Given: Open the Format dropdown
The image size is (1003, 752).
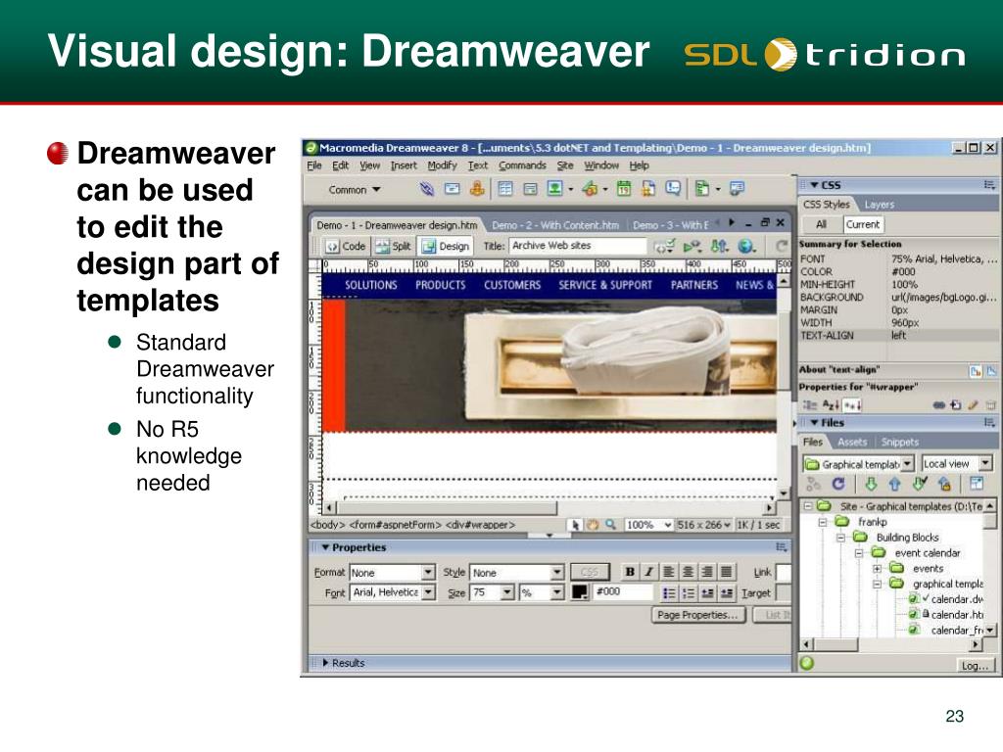Looking at the screenshot, I should pyautogui.click(x=392, y=572).
